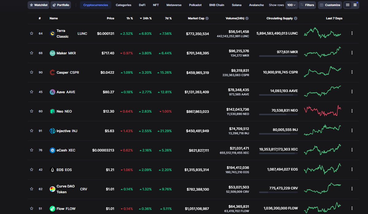Open the Aave 7-day sparkline chart
368x214 pixels.
click(322, 91)
